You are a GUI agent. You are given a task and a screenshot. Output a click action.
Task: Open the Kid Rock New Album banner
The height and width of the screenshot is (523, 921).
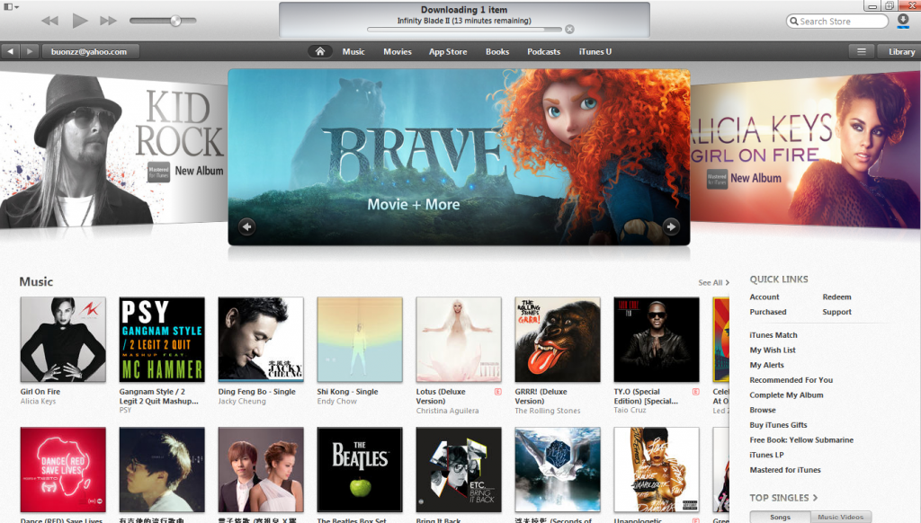(113, 150)
